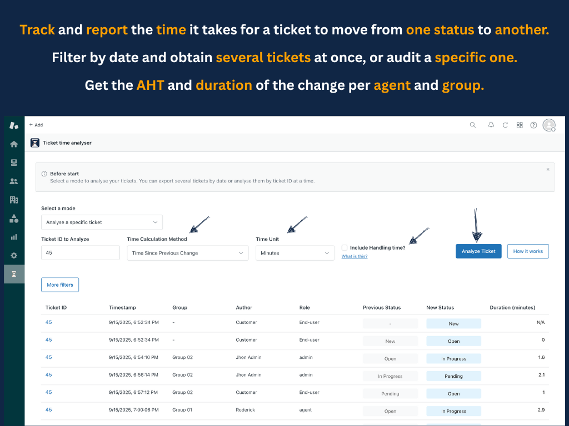The height and width of the screenshot is (426, 569).
Task: Click the 2.9 duration value
Action: point(541,410)
